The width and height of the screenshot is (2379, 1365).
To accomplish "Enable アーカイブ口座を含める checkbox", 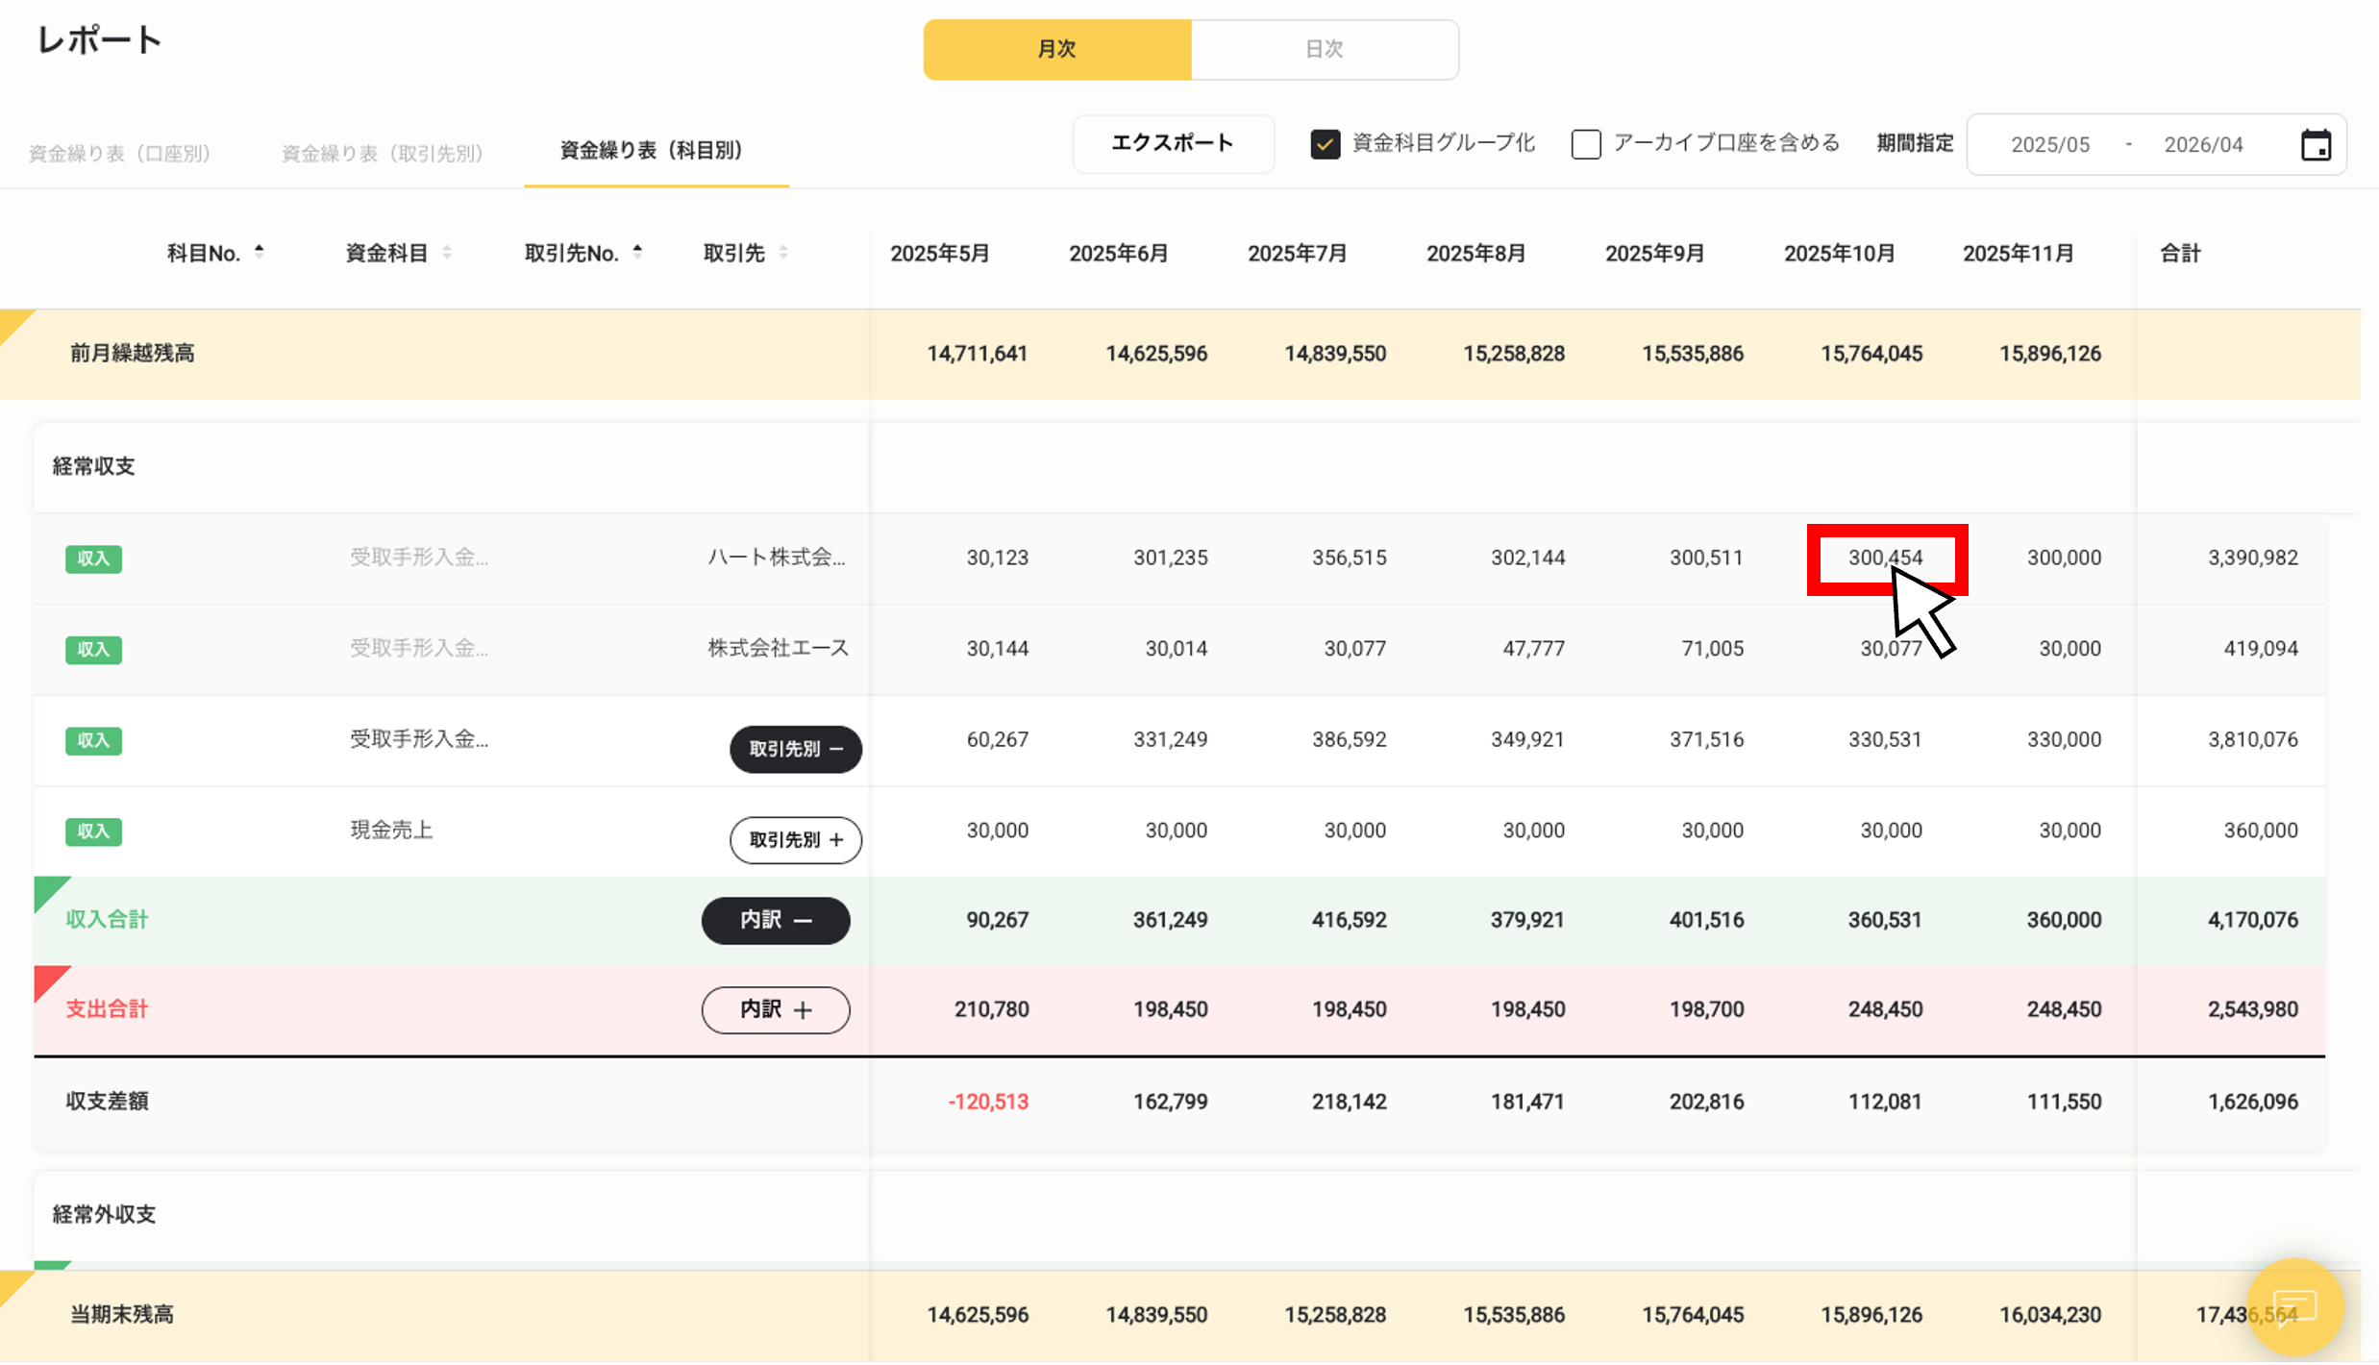I will 1586,144.
